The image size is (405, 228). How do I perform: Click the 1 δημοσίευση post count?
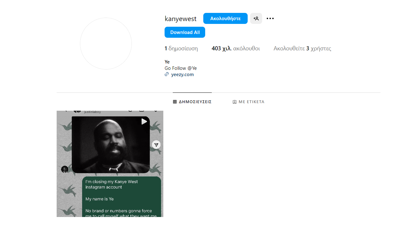click(x=181, y=48)
